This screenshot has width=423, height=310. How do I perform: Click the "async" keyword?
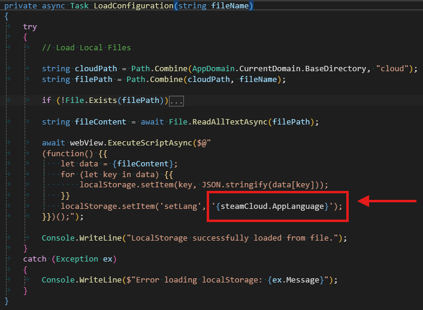pos(53,5)
